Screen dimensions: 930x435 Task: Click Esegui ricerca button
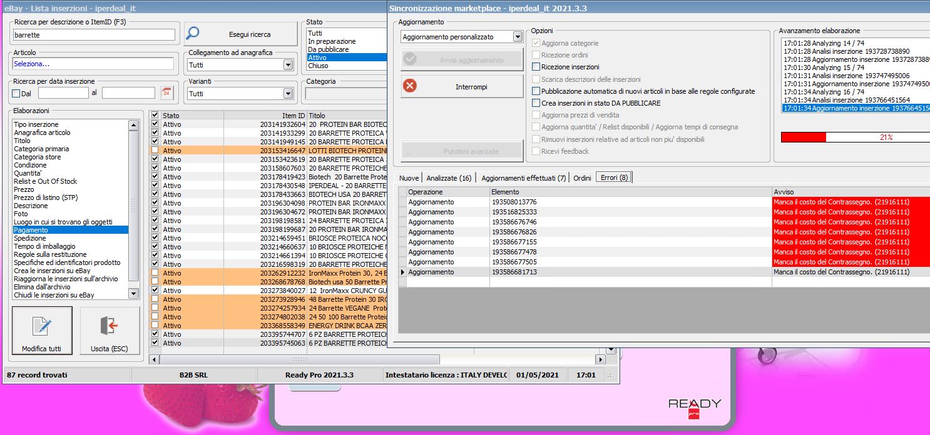[x=240, y=34]
